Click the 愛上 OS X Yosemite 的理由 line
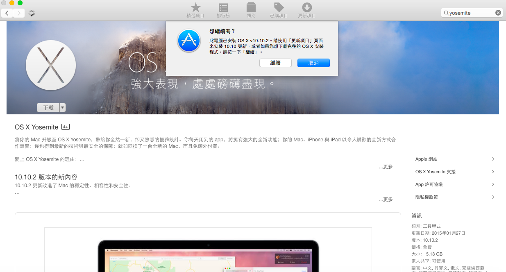 pos(50,159)
